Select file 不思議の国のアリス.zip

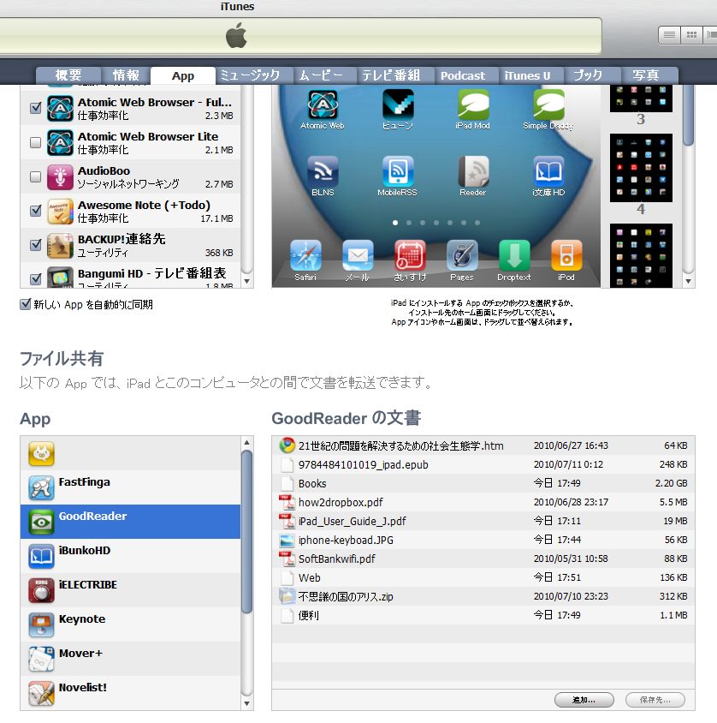tap(483, 597)
